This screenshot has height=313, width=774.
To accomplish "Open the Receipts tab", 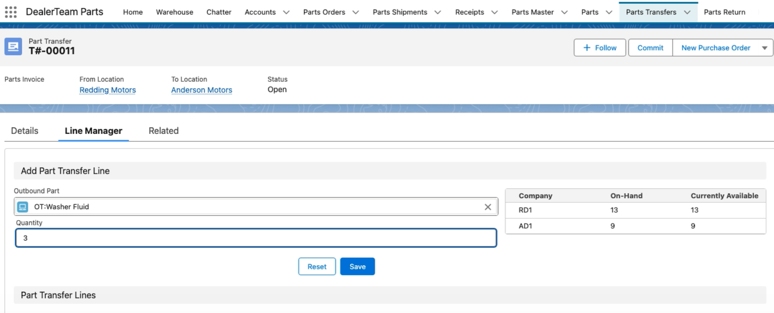I will [469, 12].
